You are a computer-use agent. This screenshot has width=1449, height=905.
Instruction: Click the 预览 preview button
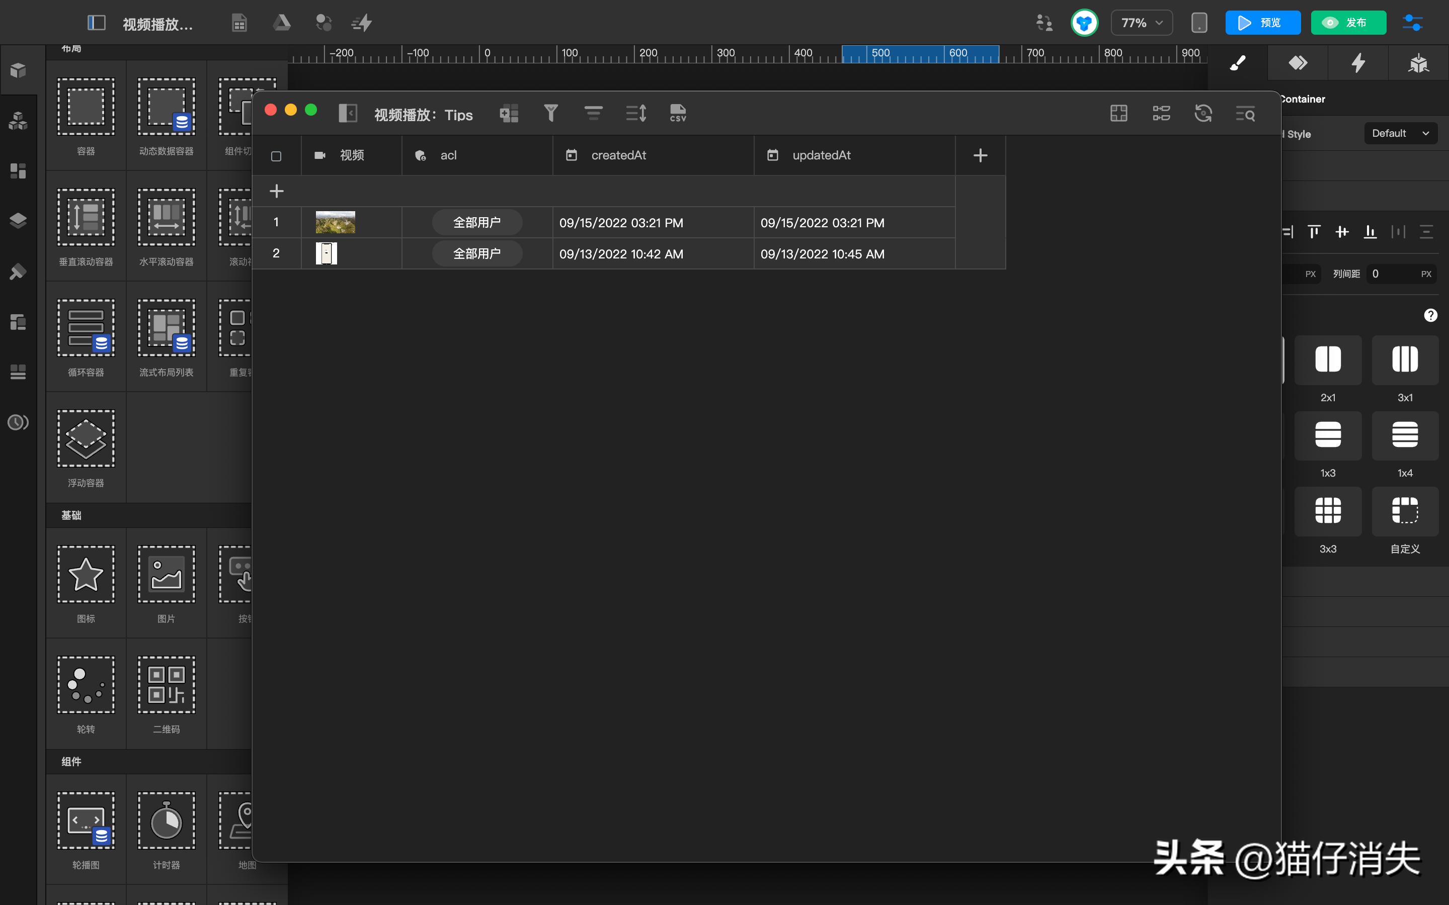[1263, 22]
